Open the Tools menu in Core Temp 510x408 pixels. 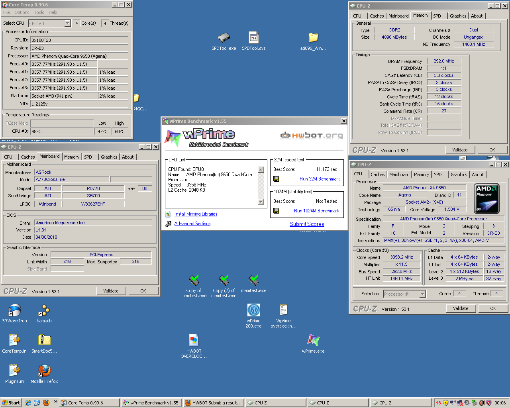point(39,12)
